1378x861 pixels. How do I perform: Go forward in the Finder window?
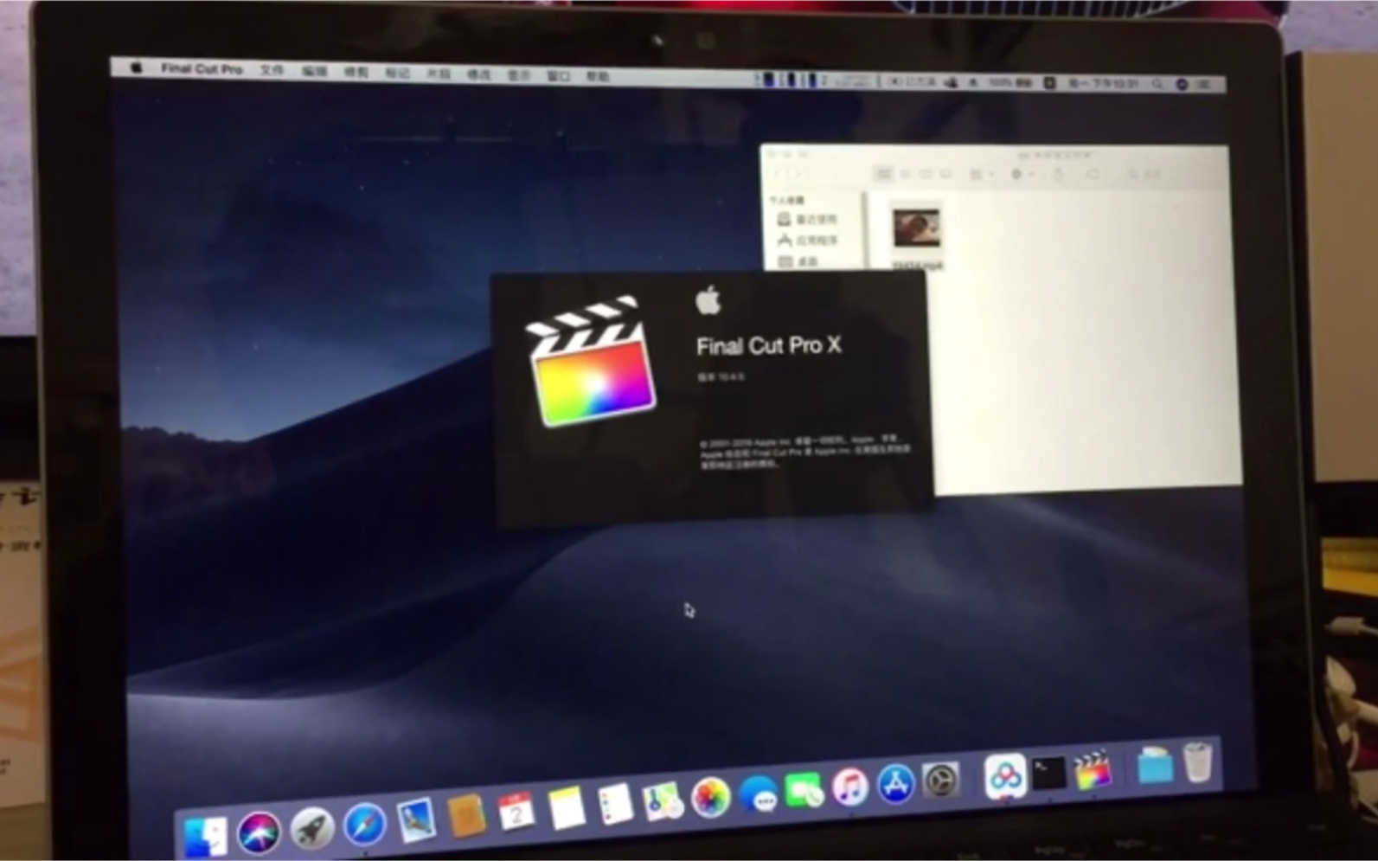pyautogui.click(x=797, y=174)
